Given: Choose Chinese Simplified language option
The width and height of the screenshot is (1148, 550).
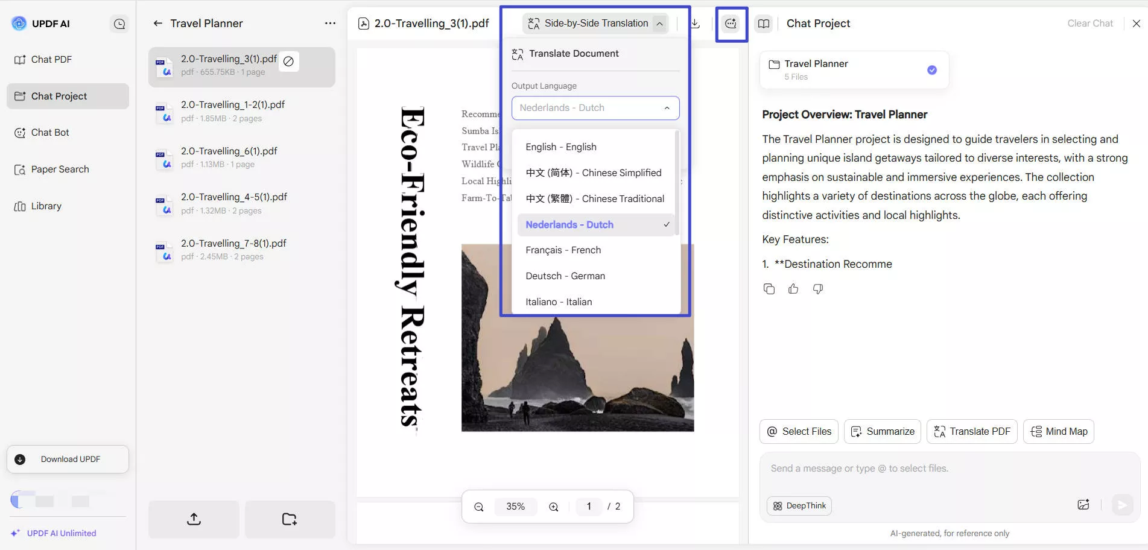Looking at the screenshot, I should 595,173.
